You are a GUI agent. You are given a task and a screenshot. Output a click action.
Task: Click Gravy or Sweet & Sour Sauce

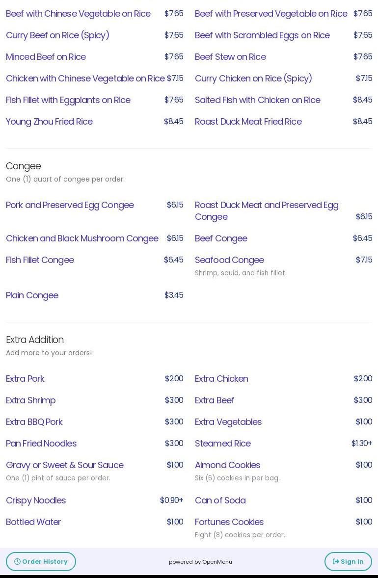[64, 465]
